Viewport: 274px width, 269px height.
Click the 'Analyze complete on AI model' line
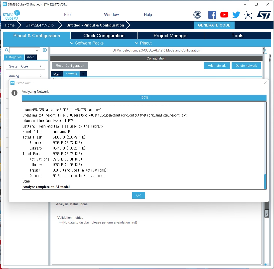46,187
